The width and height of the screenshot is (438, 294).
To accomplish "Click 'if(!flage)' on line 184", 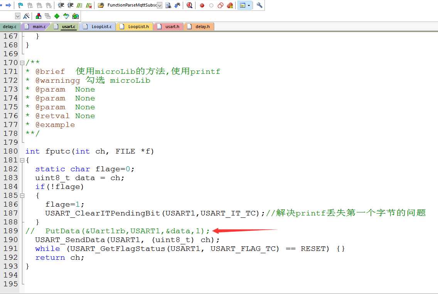I will coord(59,187).
